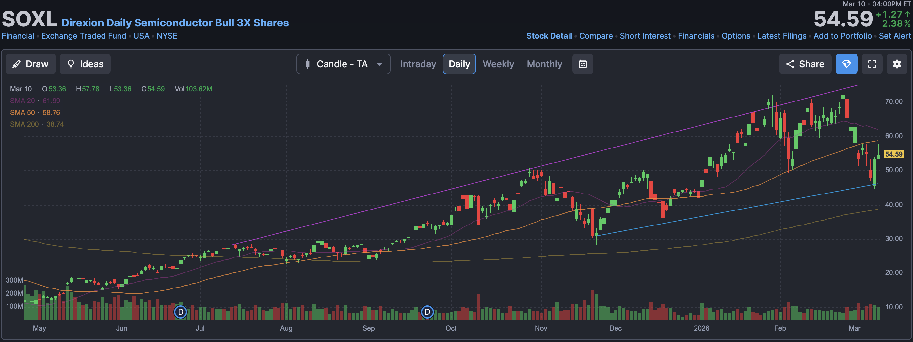Click the +1.27 price change value
Image resolution: width=913 pixels, height=342 pixels.
pos(889,14)
